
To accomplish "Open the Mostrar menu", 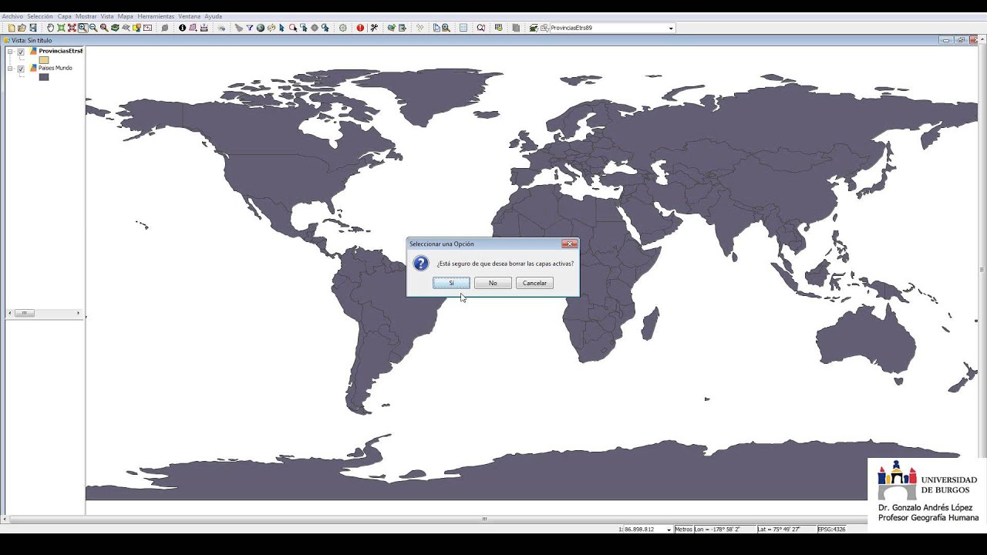I will pyautogui.click(x=86, y=16).
